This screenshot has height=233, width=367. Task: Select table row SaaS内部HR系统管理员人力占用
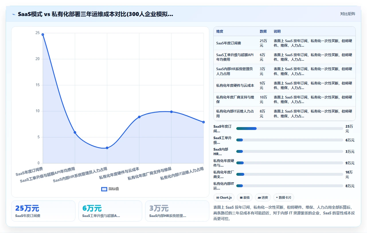[x=284, y=71]
